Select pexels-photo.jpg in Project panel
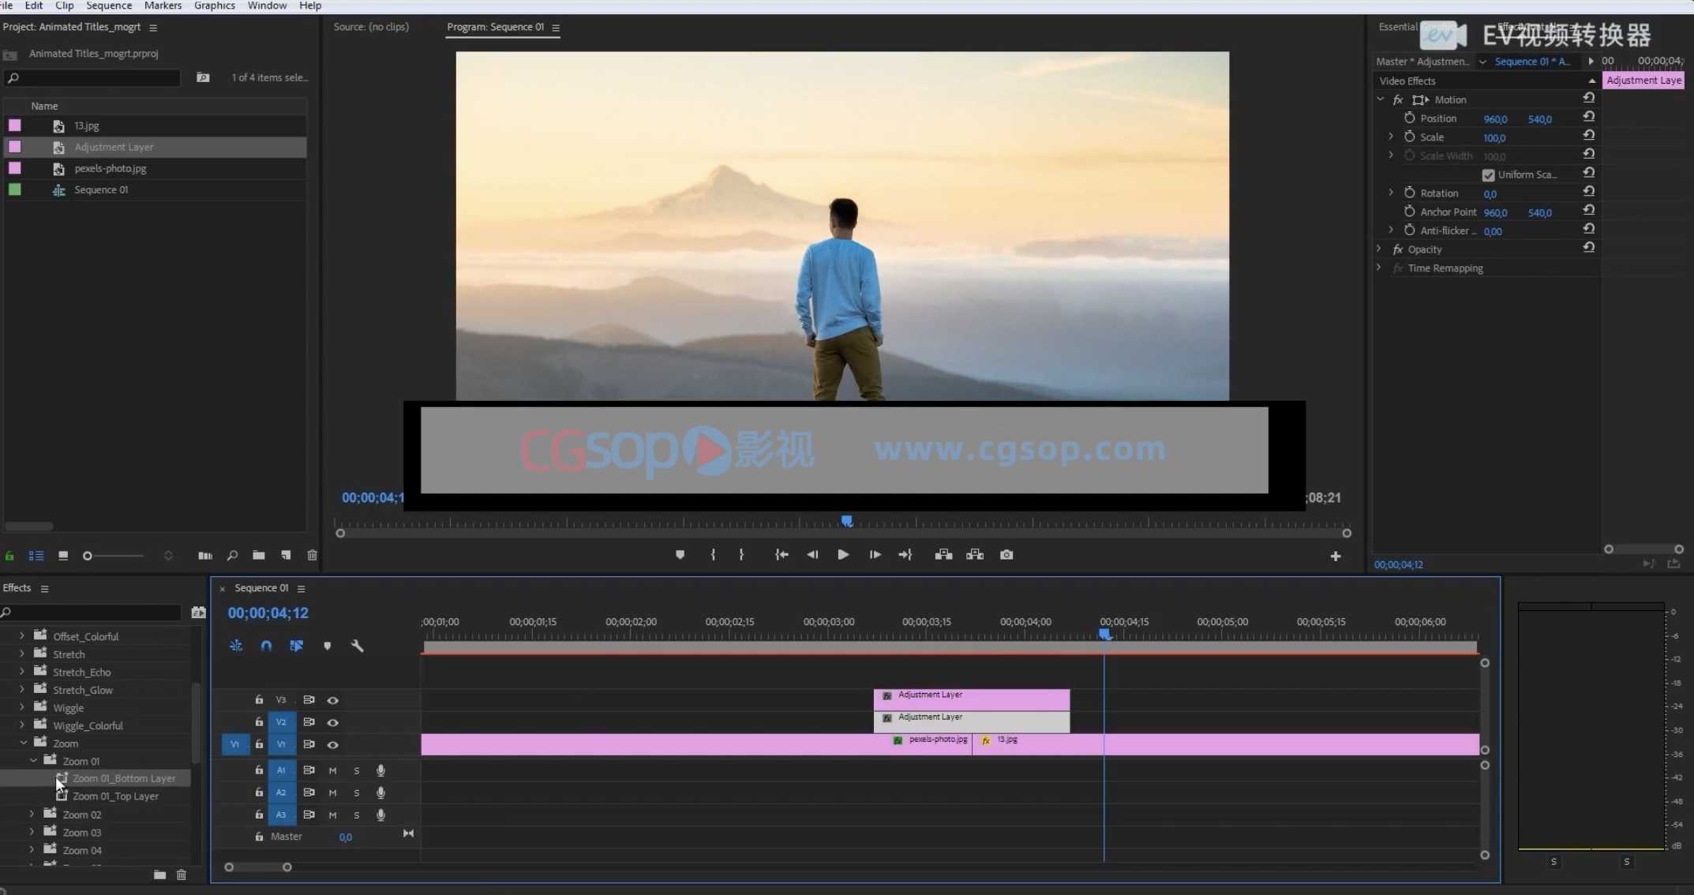This screenshot has height=895, width=1694. click(x=111, y=168)
